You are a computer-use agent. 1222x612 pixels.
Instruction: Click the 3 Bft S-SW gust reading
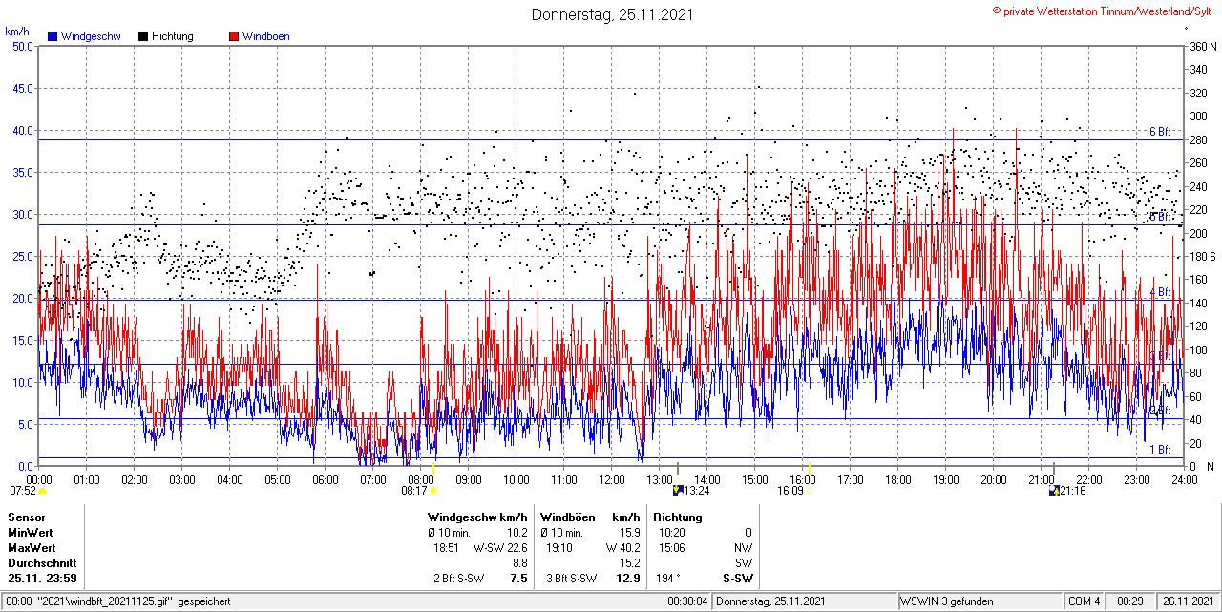572,579
